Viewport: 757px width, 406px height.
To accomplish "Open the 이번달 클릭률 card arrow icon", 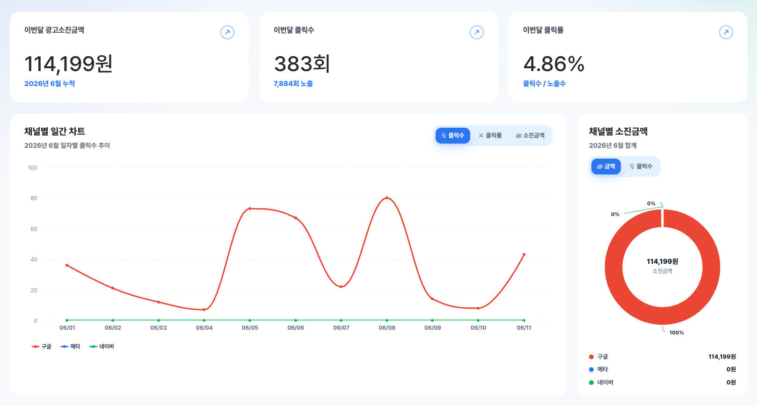I will click(726, 32).
